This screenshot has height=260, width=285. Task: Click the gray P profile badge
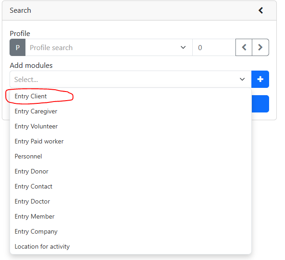pyautogui.click(x=18, y=48)
